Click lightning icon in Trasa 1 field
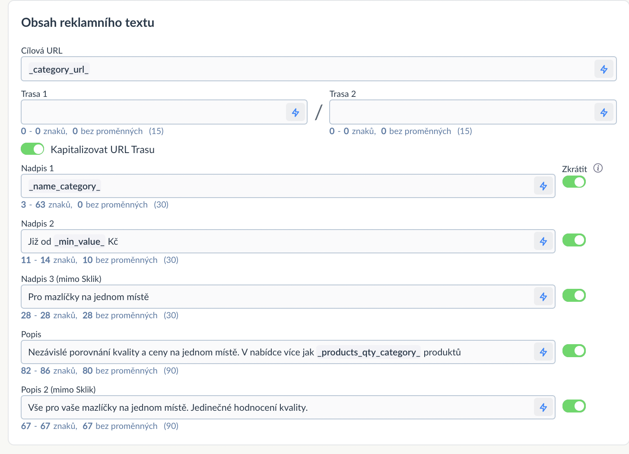Image resolution: width=629 pixels, height=454 pixels. (x=295, y=112)
